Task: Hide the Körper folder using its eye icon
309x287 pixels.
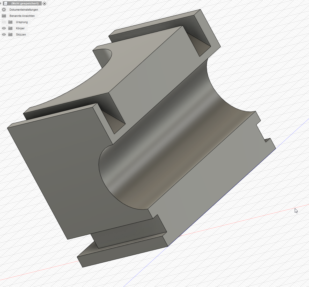Action: (4, 28)
